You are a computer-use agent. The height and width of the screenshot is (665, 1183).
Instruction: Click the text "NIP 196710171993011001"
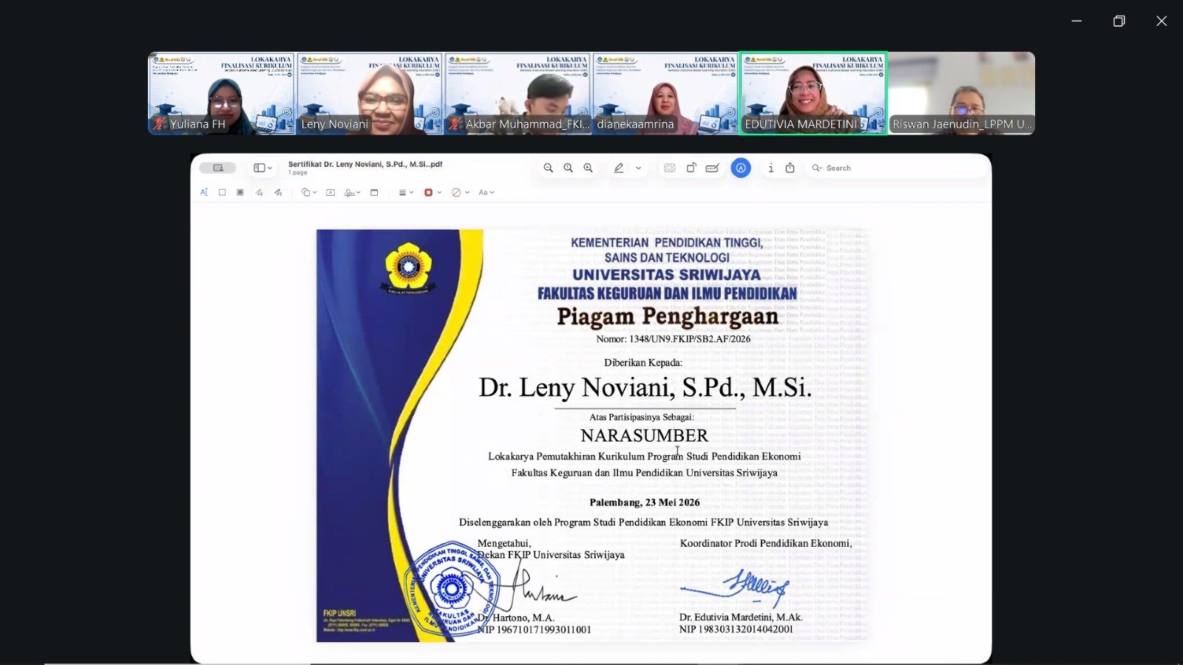tap(534, 630)
